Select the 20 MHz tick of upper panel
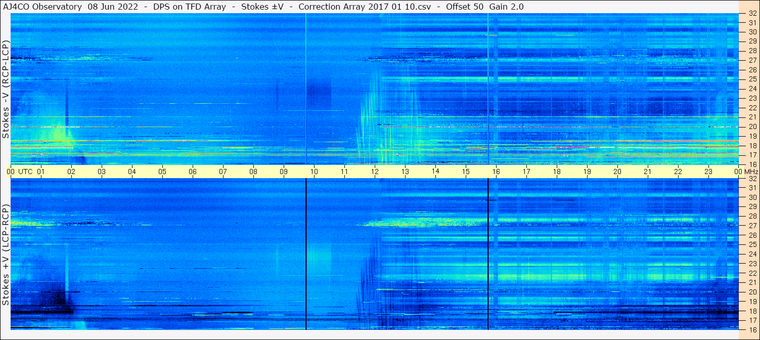This screenshot has height=340, width=760. click(752, 126)
